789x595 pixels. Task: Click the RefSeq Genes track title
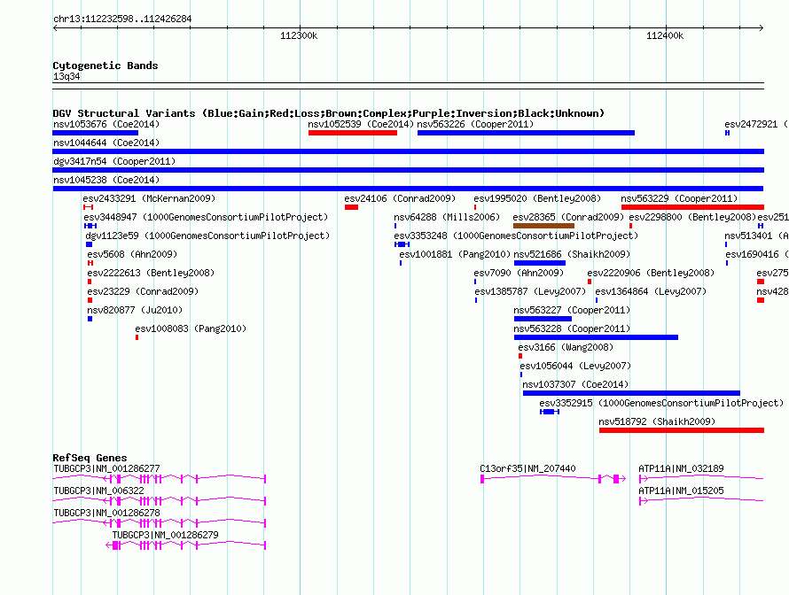(90, 458)
